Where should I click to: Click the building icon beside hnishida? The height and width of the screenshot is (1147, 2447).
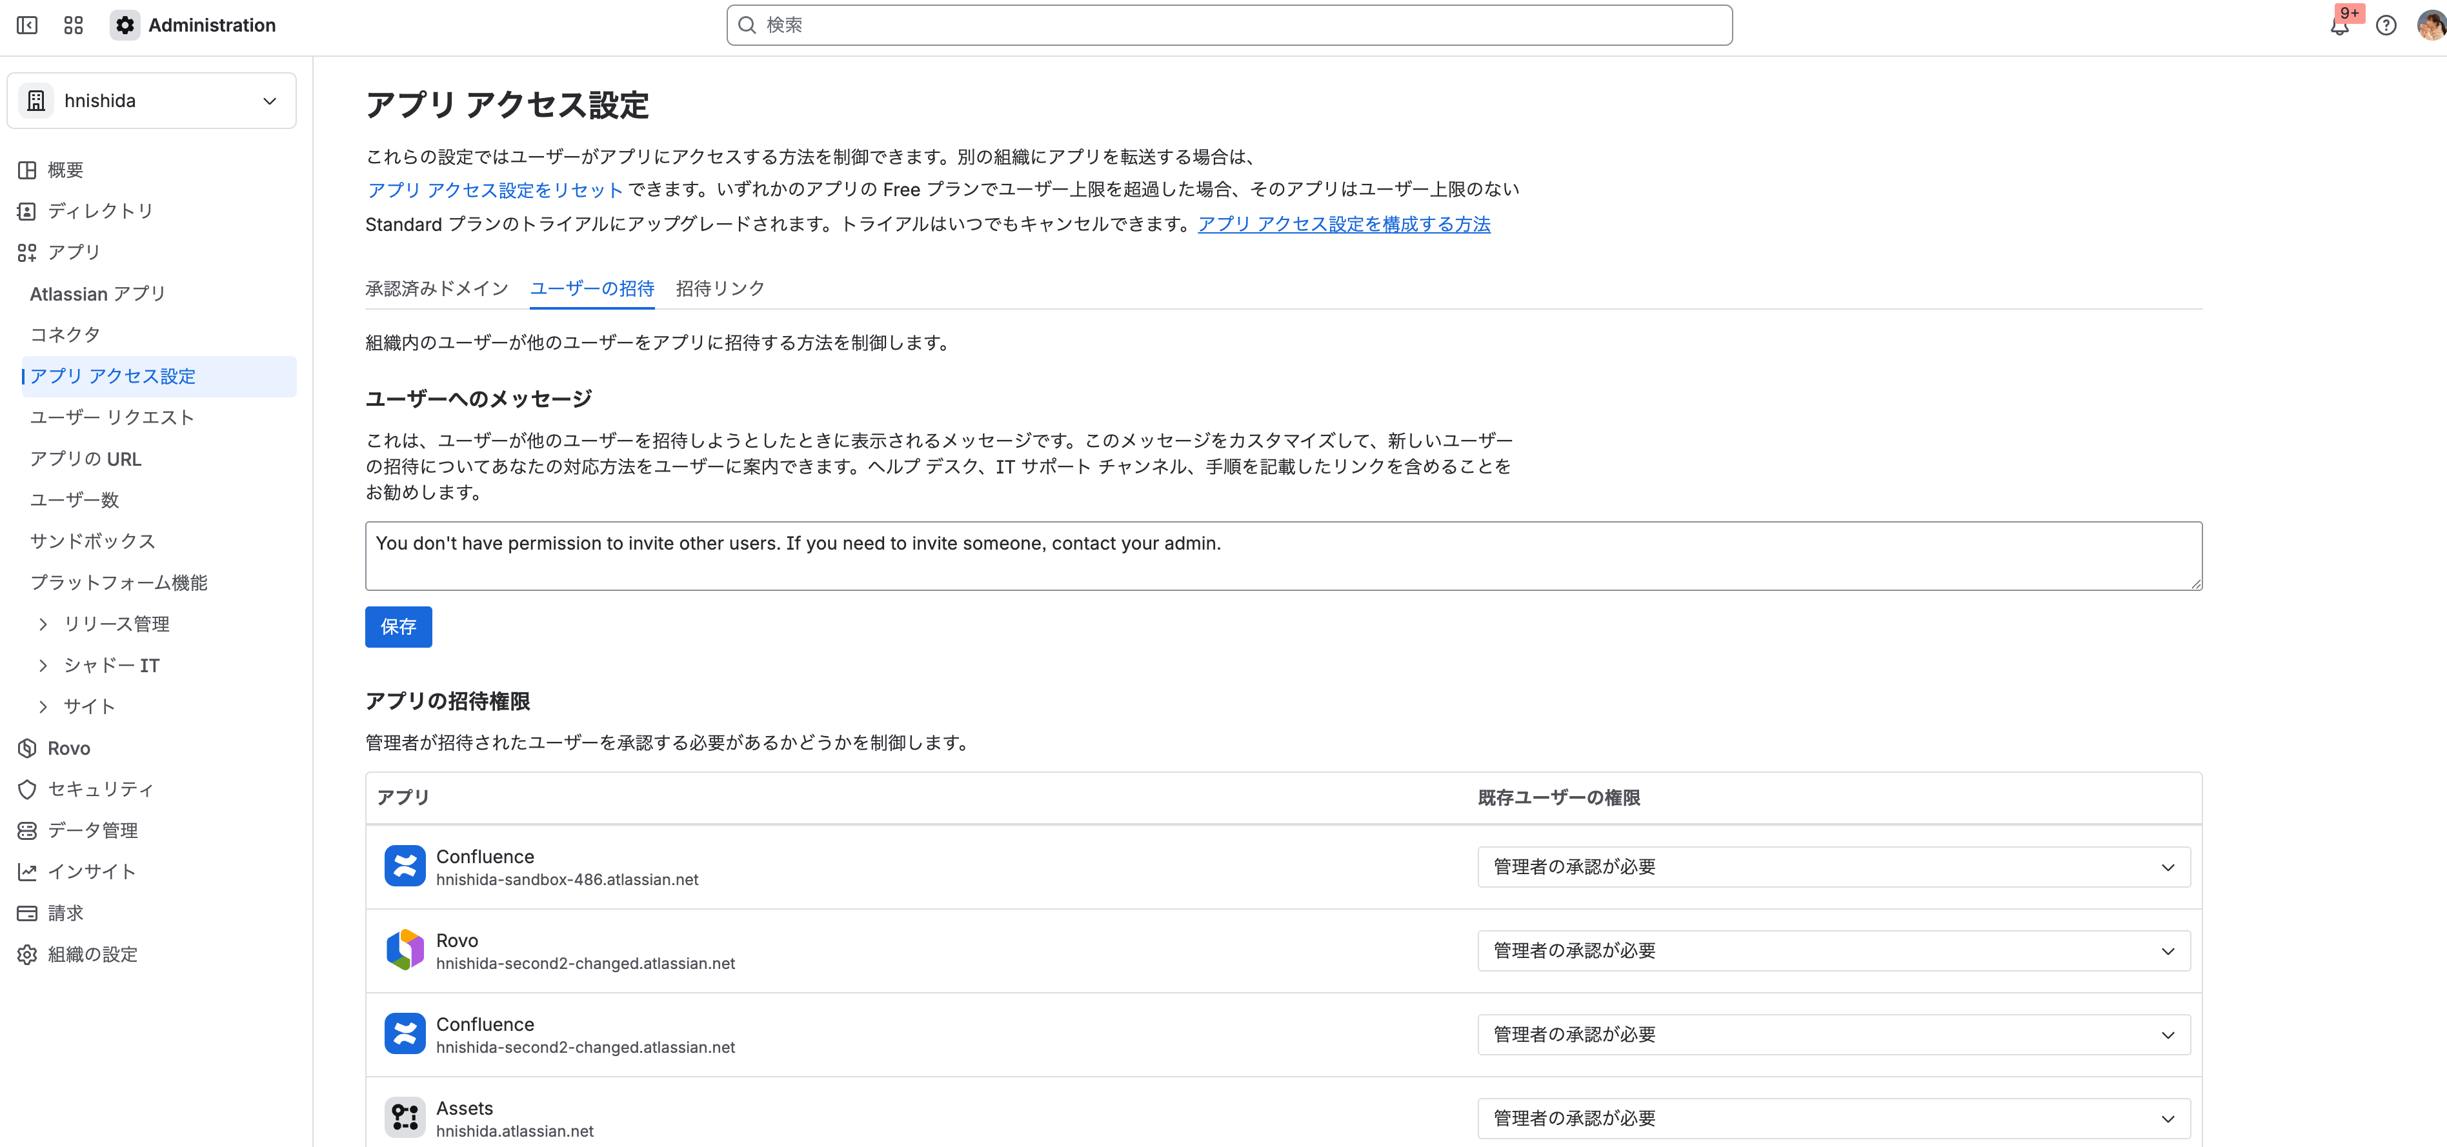(36, 101)
